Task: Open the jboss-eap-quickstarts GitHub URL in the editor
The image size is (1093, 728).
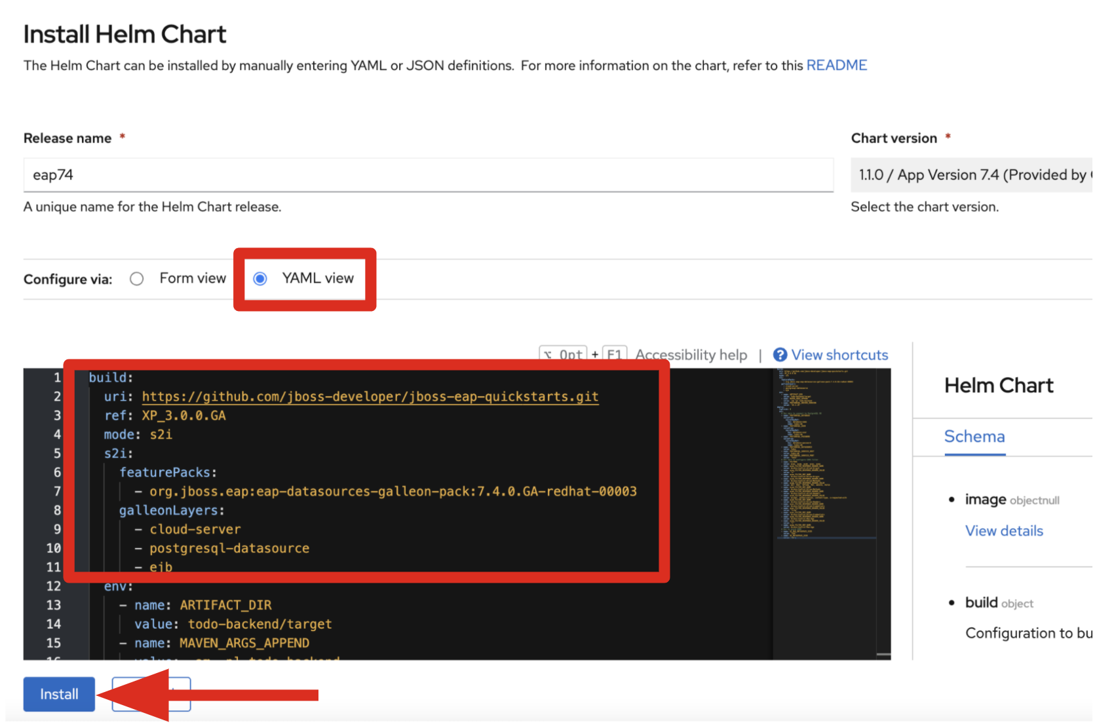Action: coord(370,396)
